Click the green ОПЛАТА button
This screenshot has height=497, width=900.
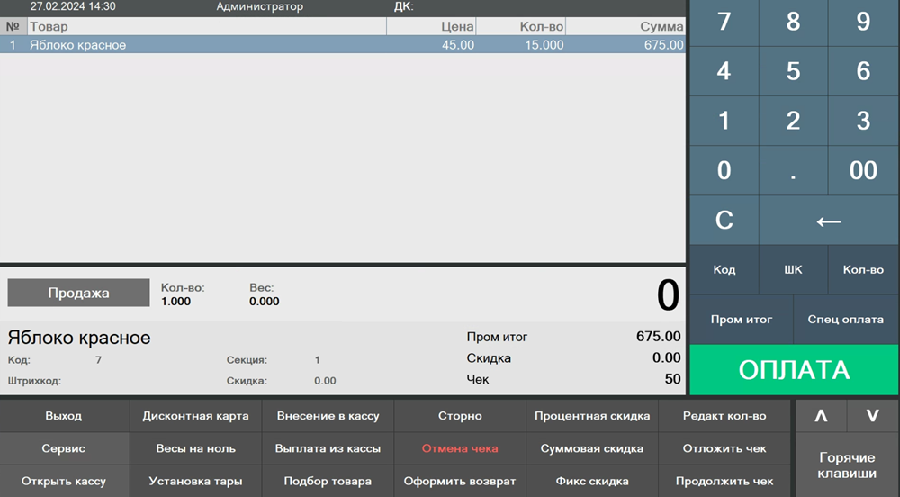(x=794, y=369)
